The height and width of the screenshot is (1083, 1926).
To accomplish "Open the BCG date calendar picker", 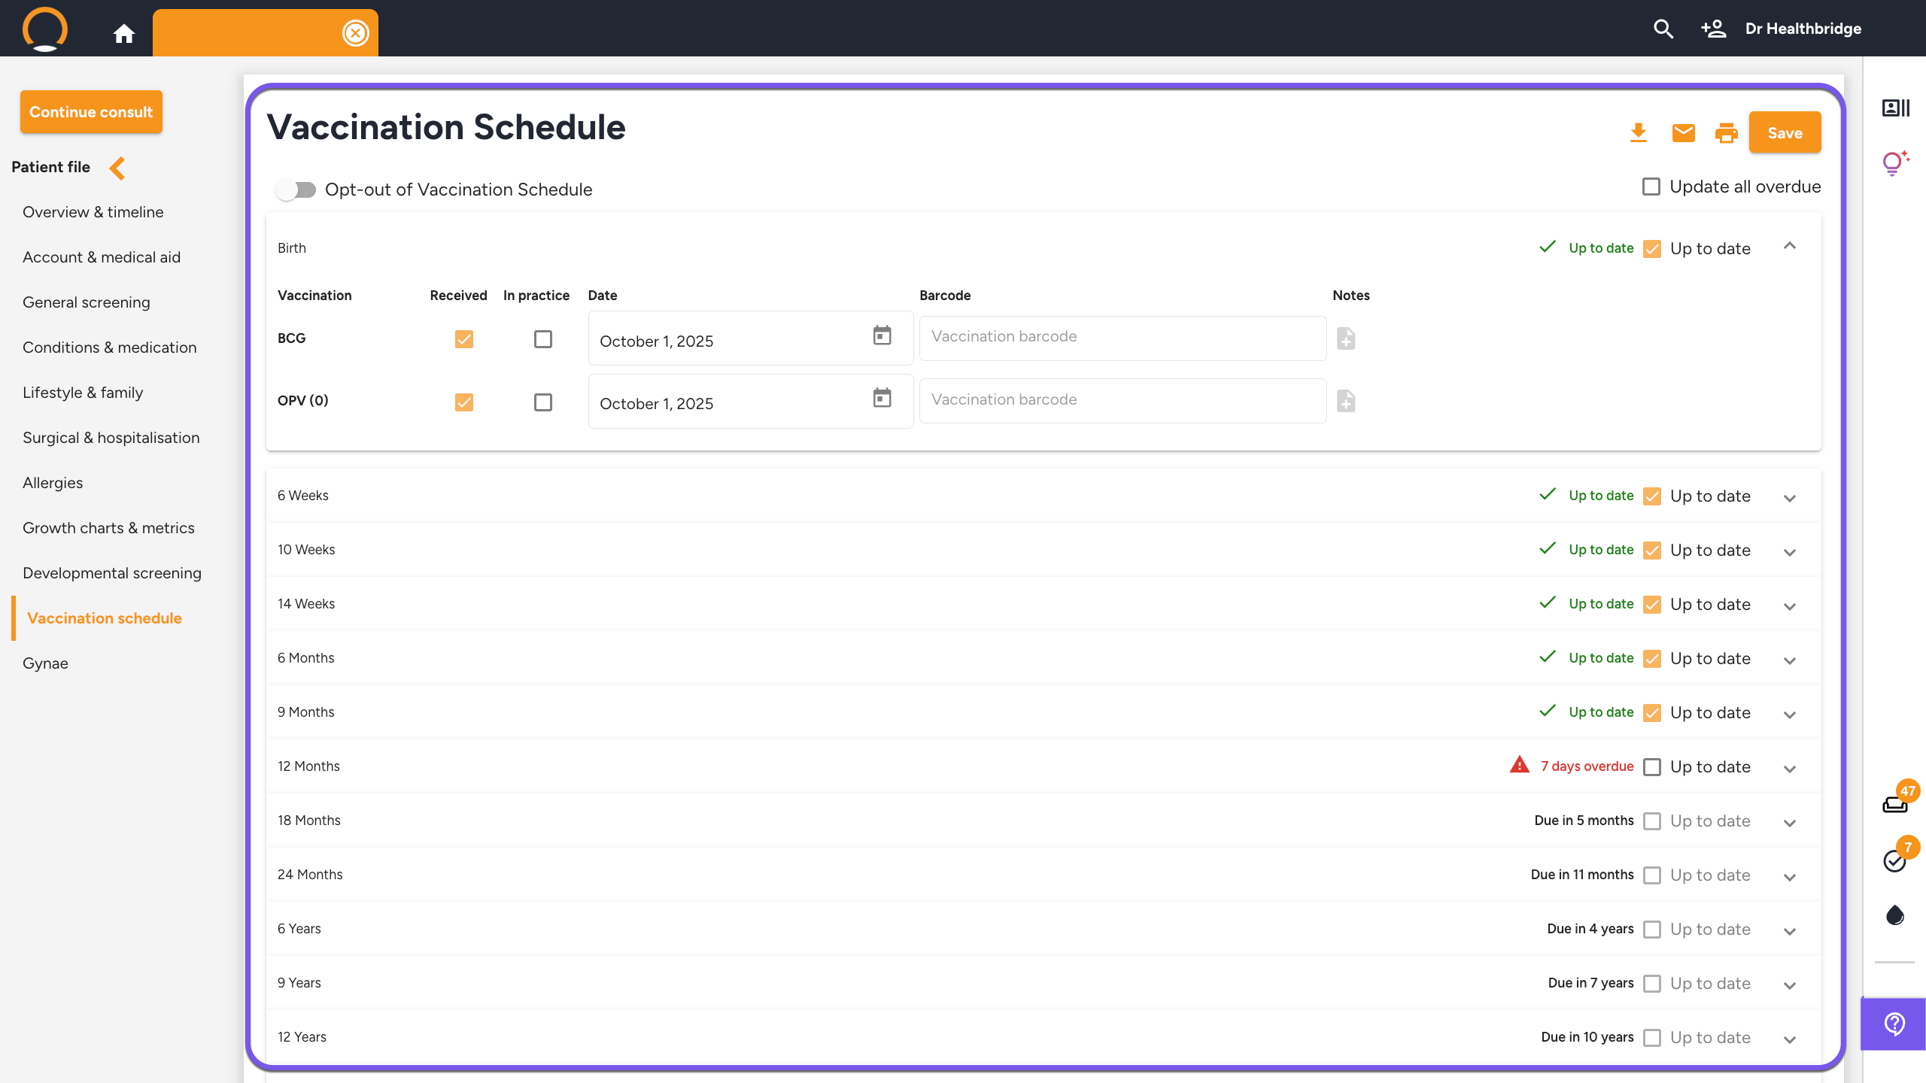I will [882, 336].
